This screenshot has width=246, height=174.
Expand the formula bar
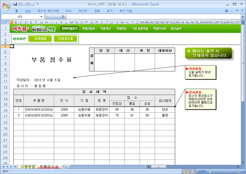click(242, 17)
